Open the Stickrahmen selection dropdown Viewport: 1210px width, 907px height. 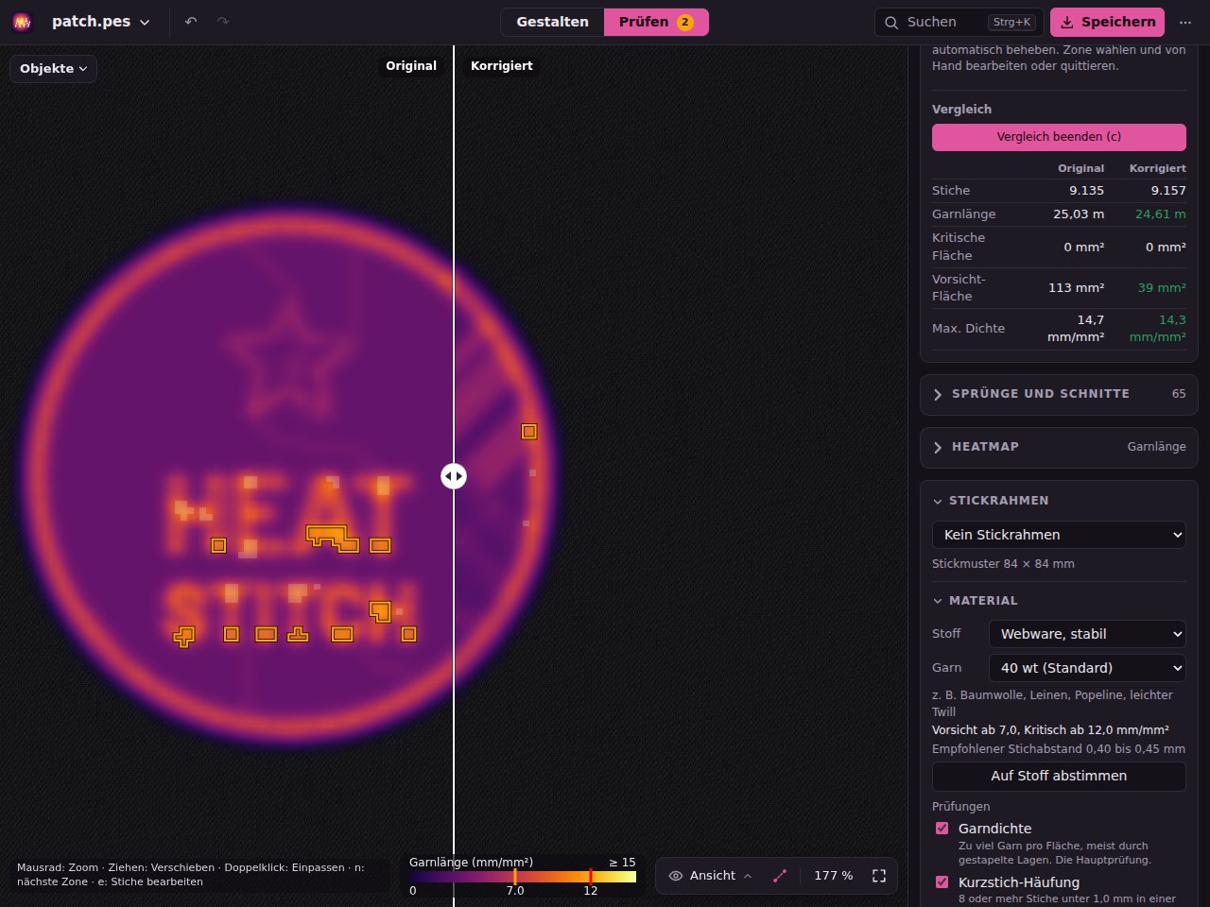pos(1059,535)
